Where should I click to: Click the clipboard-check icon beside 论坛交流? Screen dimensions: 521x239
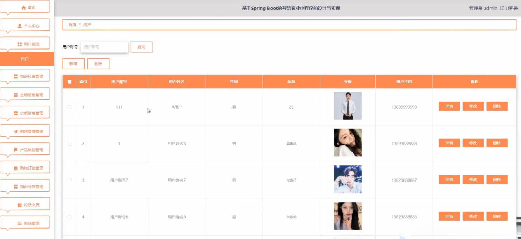point(20,205)
